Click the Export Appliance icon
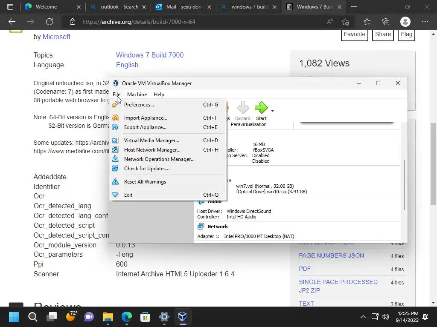 [x=115, y=127]
